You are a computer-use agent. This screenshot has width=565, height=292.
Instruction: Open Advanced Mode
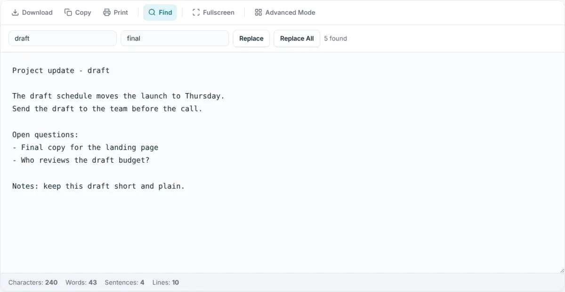pos(285,12)
